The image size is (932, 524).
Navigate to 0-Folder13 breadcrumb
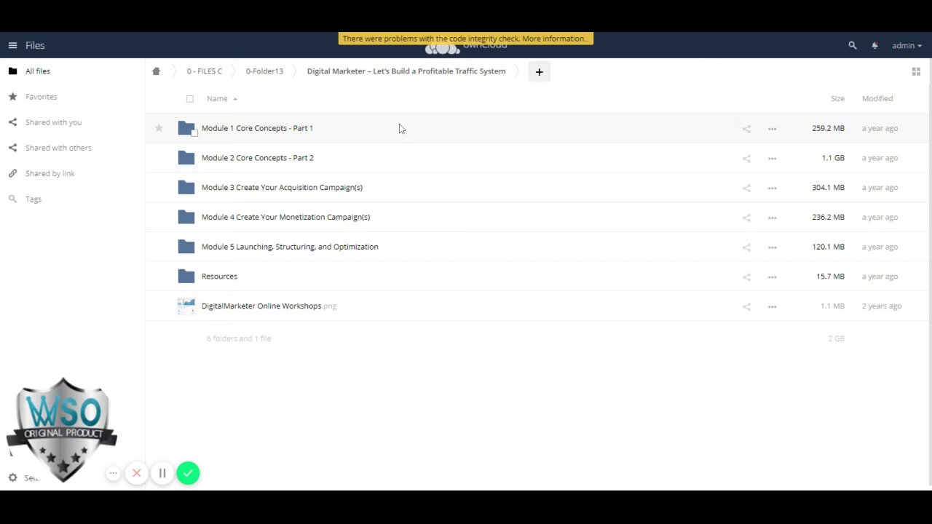pos(264,71)
